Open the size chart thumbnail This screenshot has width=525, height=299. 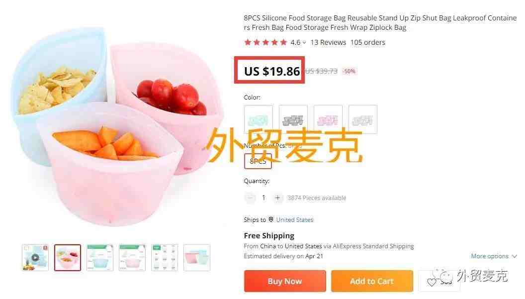[165, 257]
